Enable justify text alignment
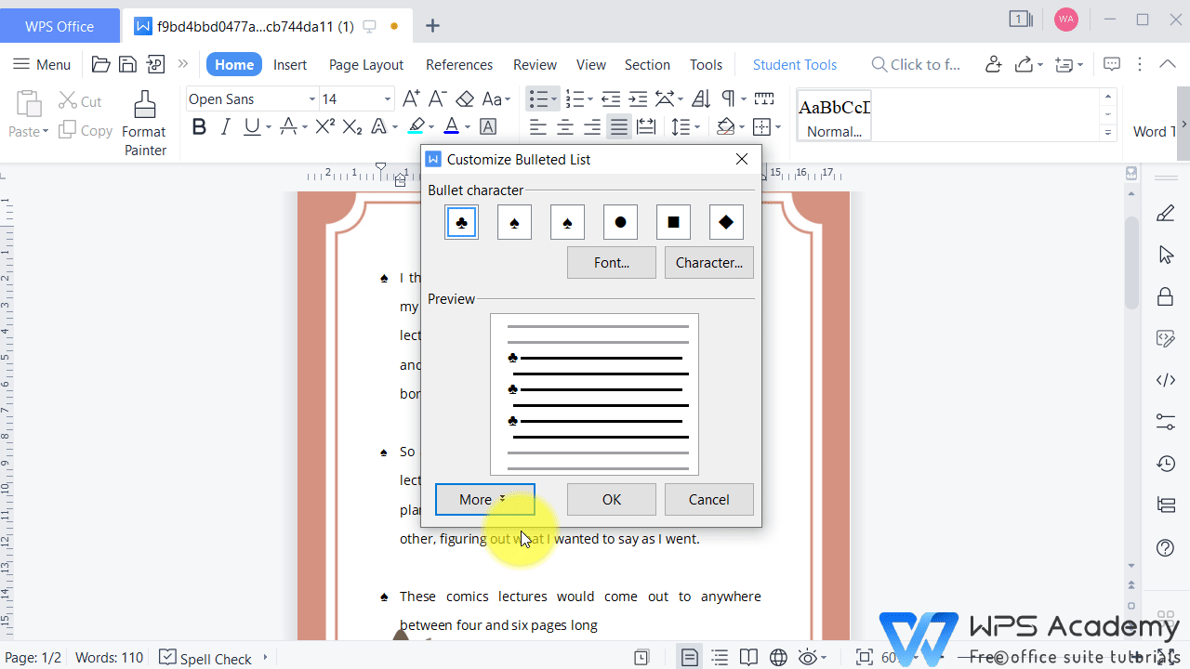This screenshot has height=669, width=1190. pyautogui.click(x=618, y=127)
